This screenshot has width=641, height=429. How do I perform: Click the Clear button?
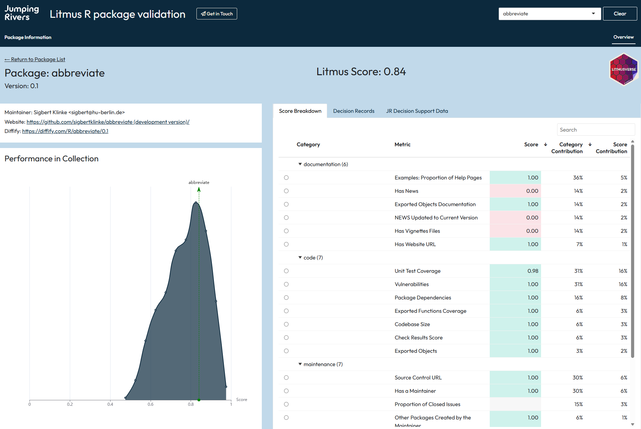[620, 14]
